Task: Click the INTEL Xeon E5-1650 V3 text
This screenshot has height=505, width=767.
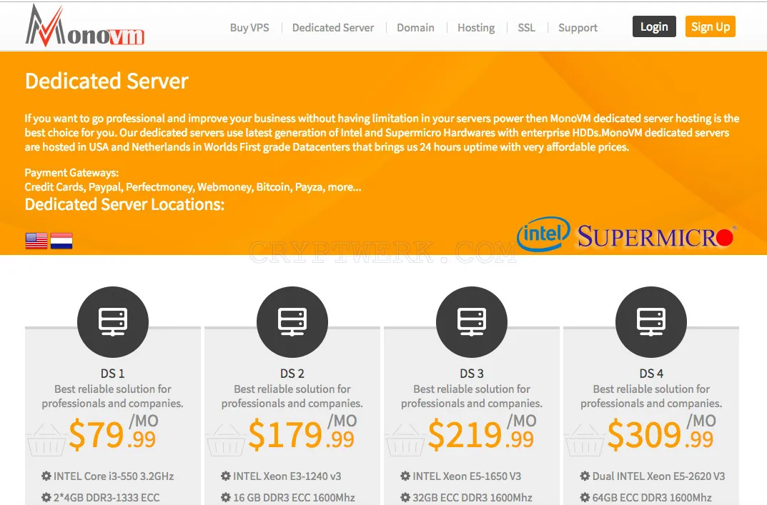Action: pyautogui.click(x=467, y=476)
